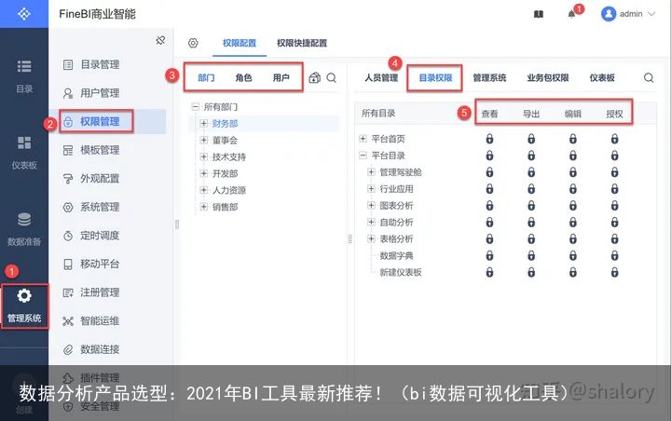Switch to 目录权限 tab
Viewport: 671px width, 421px height.
click(435, 78)
